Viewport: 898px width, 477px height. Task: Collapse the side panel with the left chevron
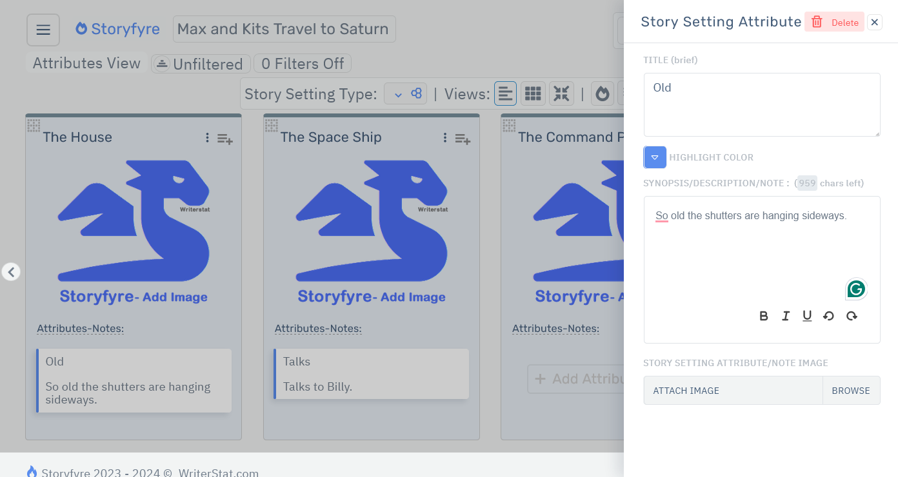11,271
